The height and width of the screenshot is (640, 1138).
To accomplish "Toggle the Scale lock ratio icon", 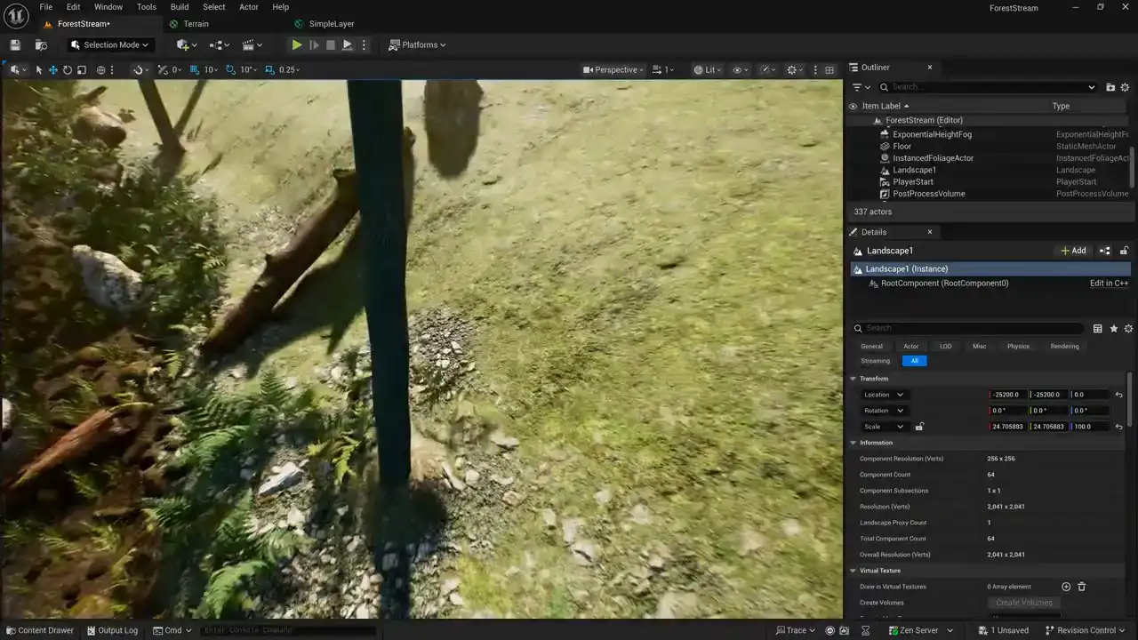I will click(x=919, y=427).
